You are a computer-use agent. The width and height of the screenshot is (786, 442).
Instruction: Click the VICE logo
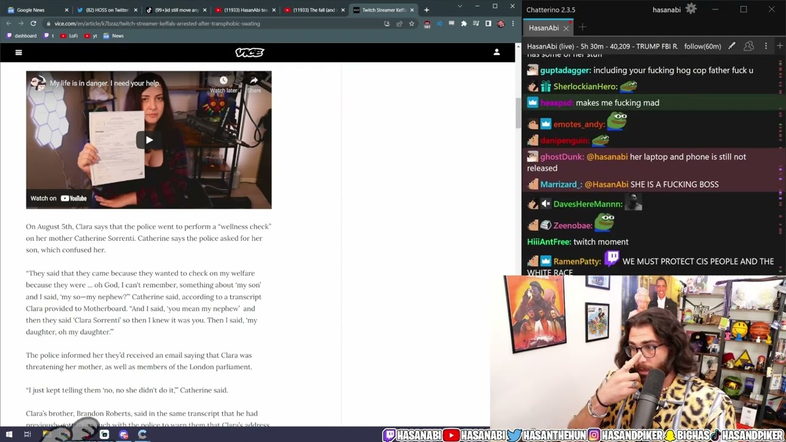[x=249, y=53]
